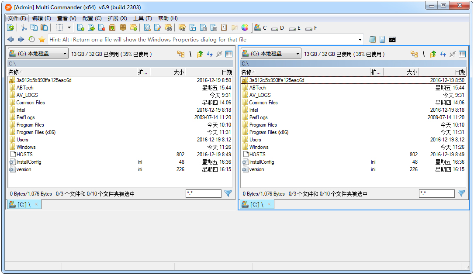Image resolution: width=474 pixels, height=275 pixels.
Task: Click the forward navigation arrow
Action: tap(21, 39)
